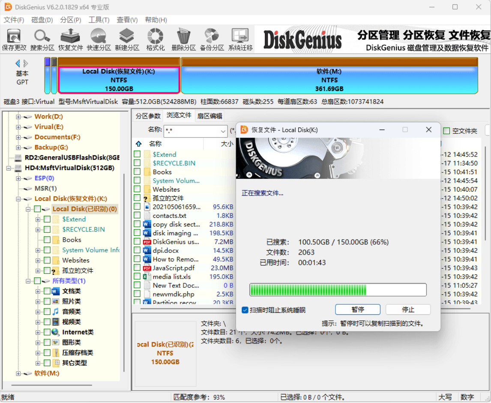Tick the checkbox beside newvmdk.php
The width and height of the screenshot is (491, 403).
pos(137,294)
